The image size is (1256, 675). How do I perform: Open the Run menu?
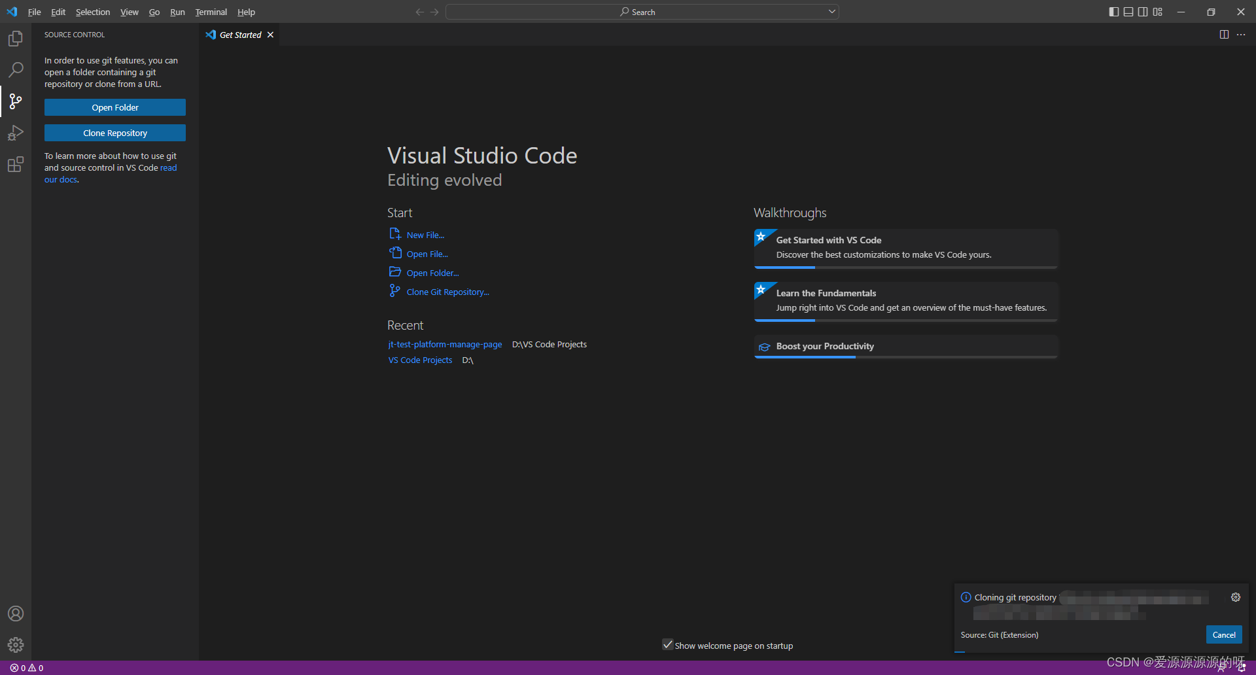[x=177, y=12]
